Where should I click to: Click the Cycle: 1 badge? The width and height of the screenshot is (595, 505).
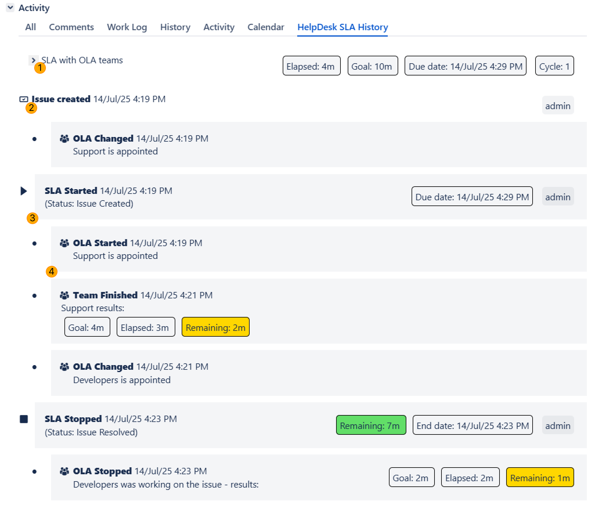[x=554, y=66]
